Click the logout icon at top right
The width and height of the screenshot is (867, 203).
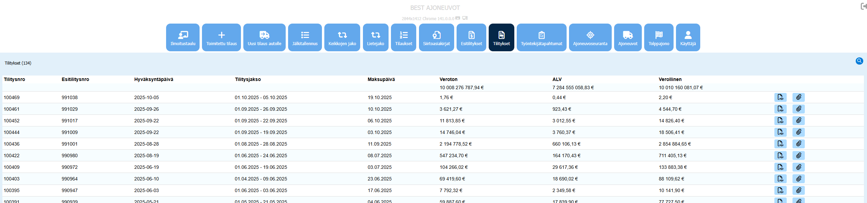(x=863, y=6)
